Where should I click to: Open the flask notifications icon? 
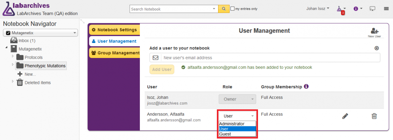[x=341, y=9]
